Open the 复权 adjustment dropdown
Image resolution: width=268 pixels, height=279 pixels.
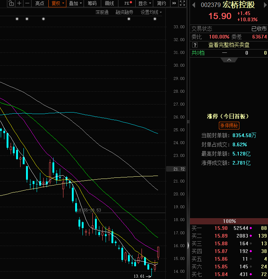pyautogui.click(x=57, y=3)
